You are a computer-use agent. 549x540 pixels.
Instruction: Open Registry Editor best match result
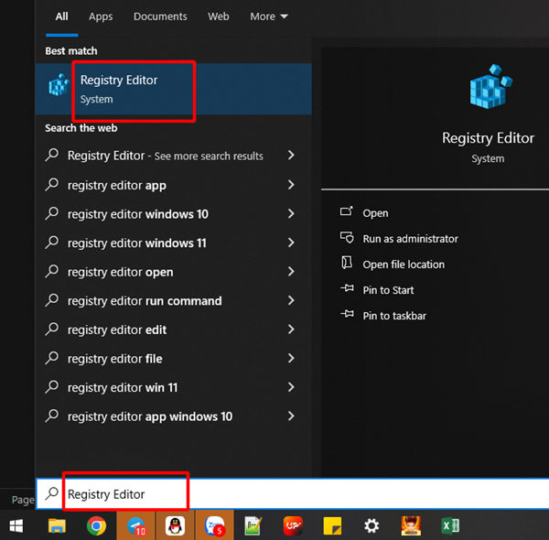point(119,88)
